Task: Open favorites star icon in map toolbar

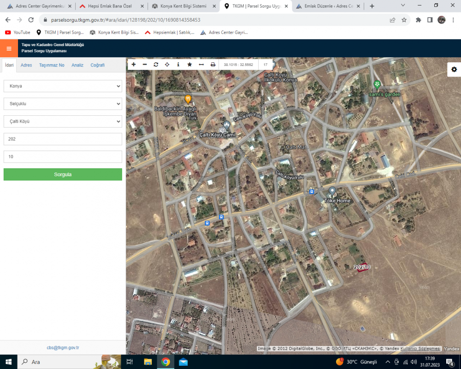Action: 189,65
